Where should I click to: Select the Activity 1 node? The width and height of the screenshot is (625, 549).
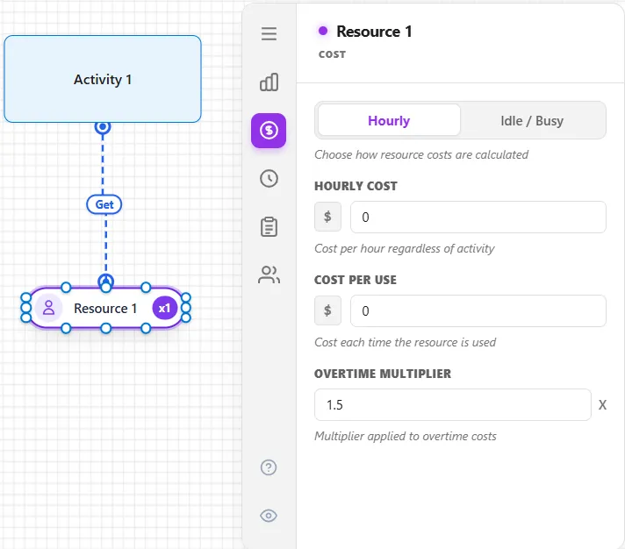pos(103,79)
